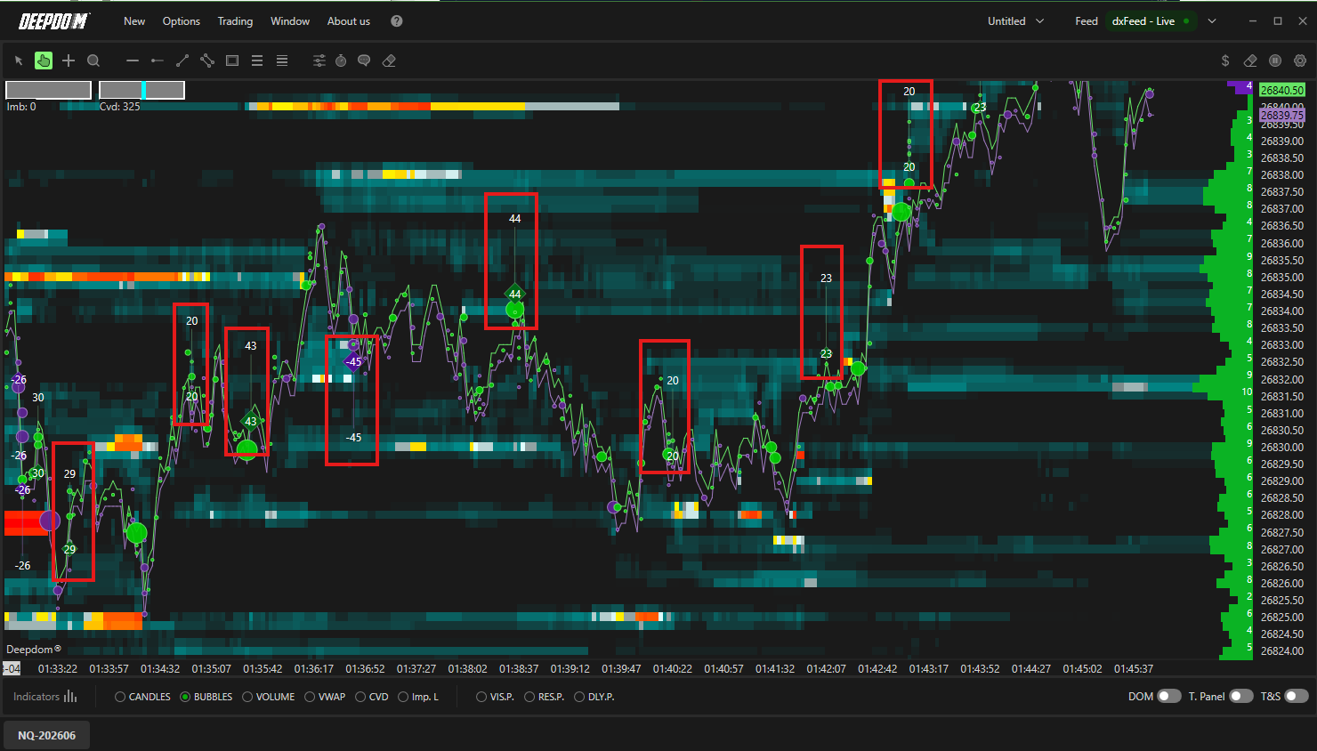Enable the Imp. L indicator option
This screenshot has height=751, width=1317.
pyautogui.click(x=418, y=697)
